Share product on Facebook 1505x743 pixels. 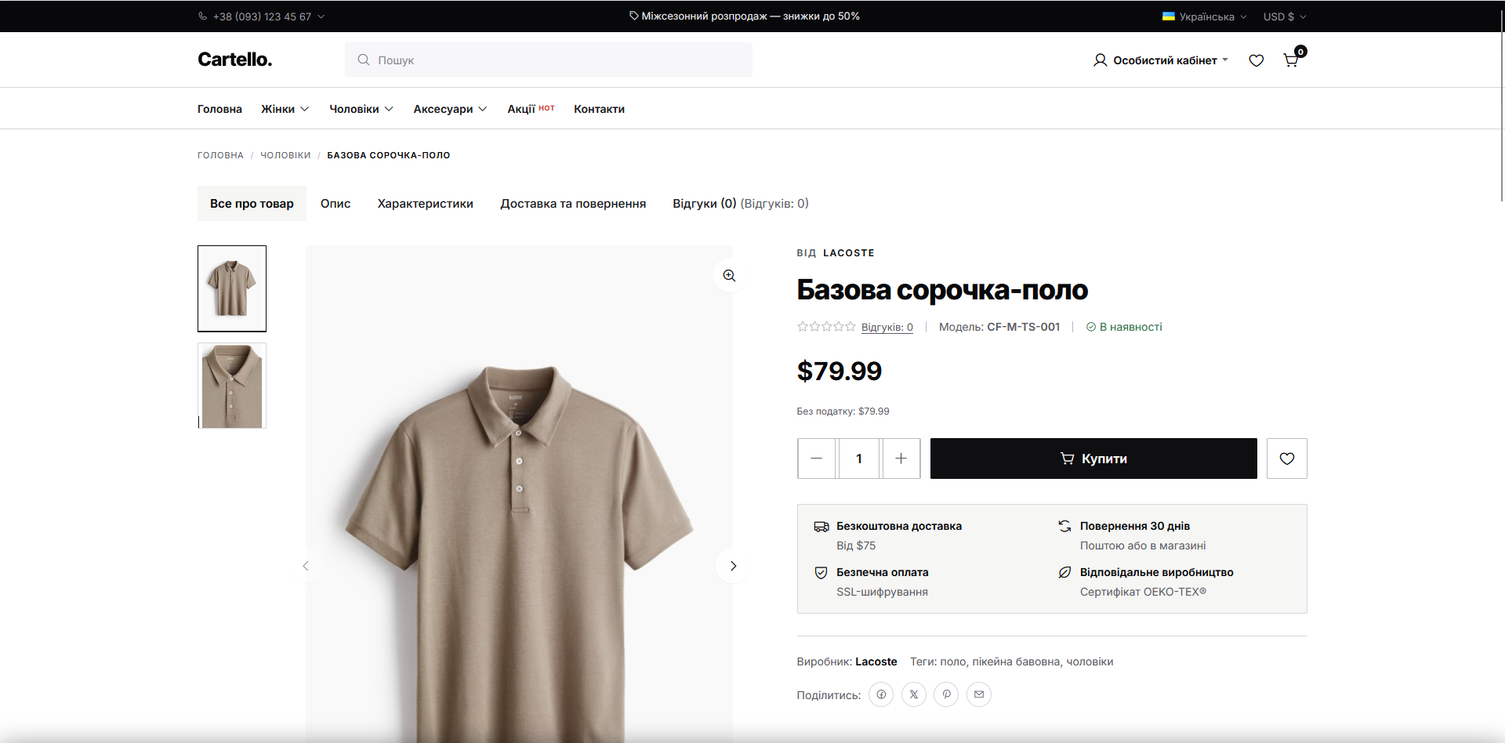pyautogui.click(x=881, y=694)
